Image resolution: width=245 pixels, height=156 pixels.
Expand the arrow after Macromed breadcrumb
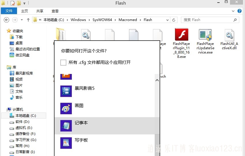[140, 20]
